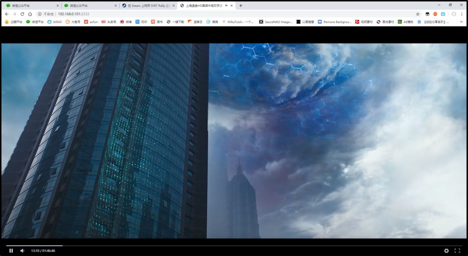468x256 pixels.
Task: Open the Tampermonkey extension icon
Action: (x=427, y=14)
